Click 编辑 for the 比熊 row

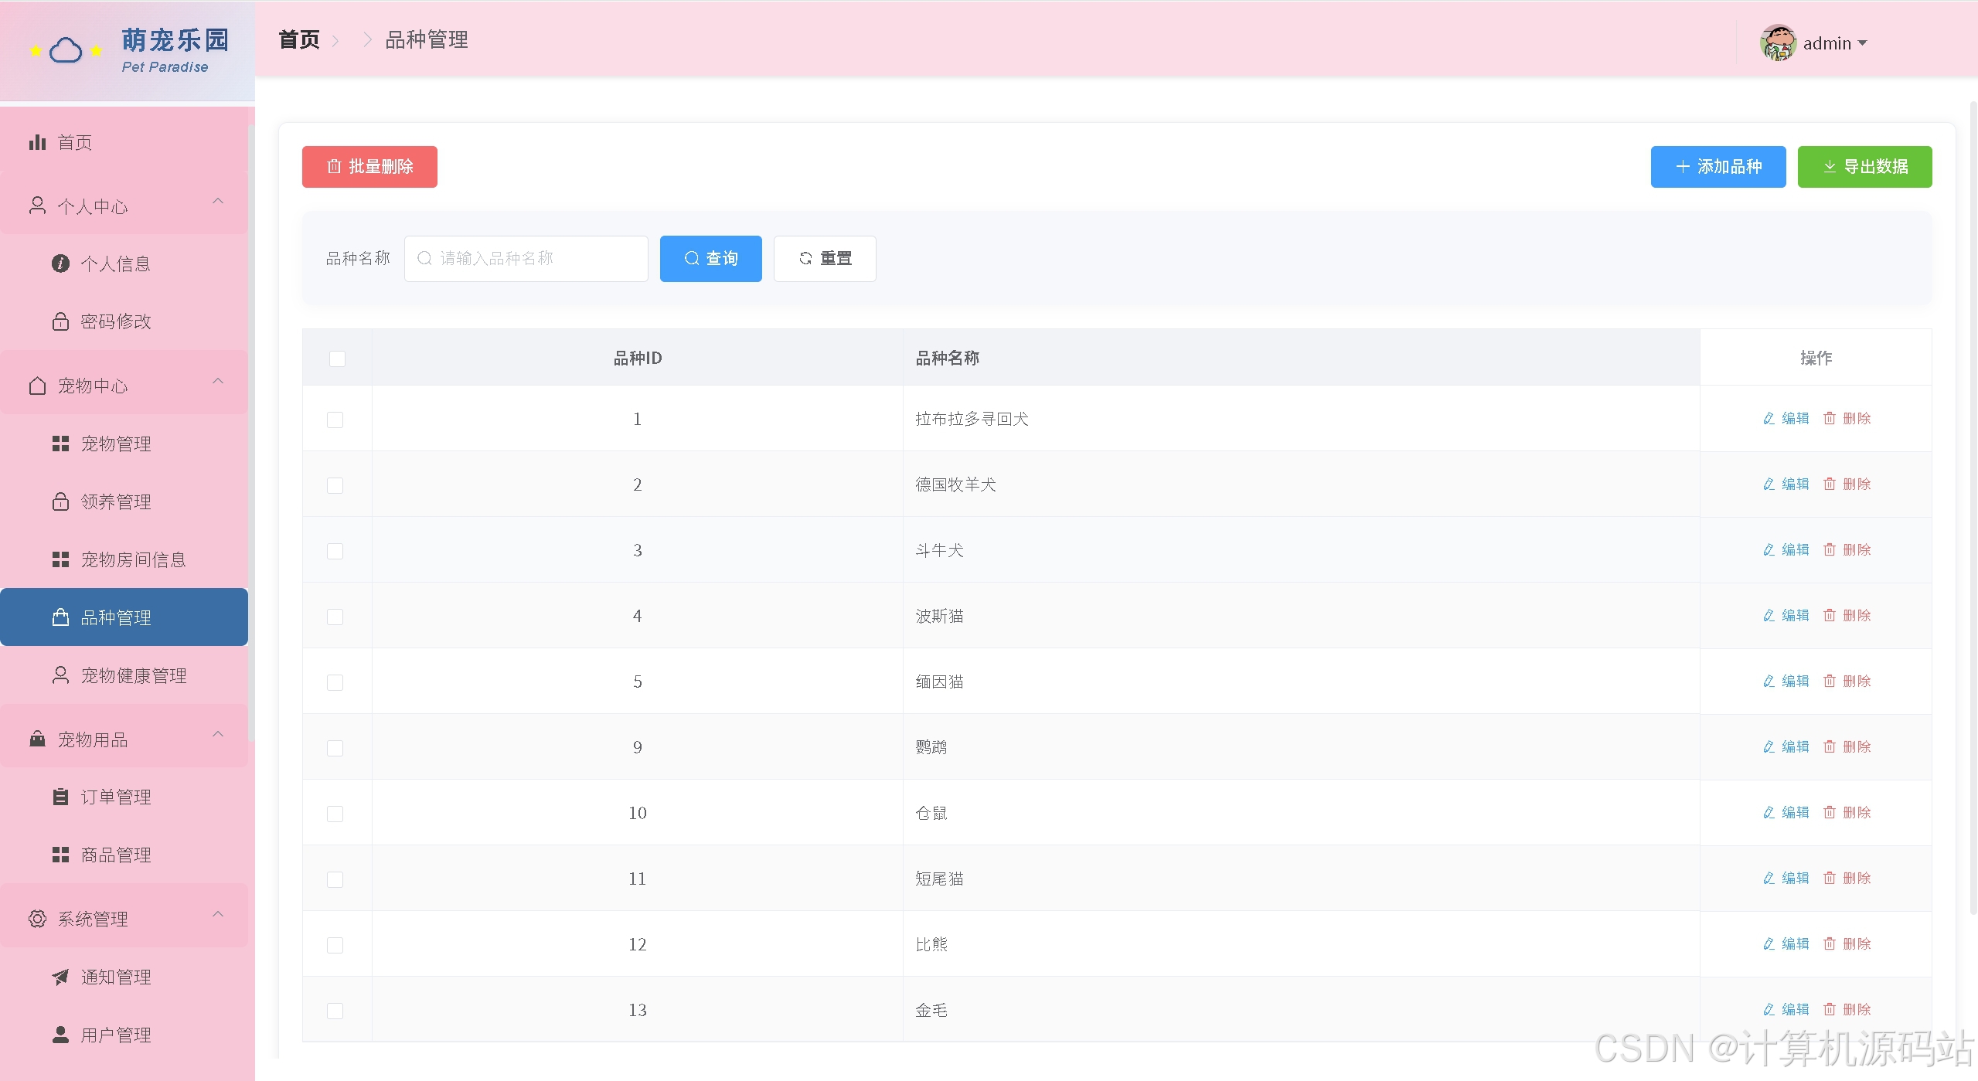coord(1786,943)
